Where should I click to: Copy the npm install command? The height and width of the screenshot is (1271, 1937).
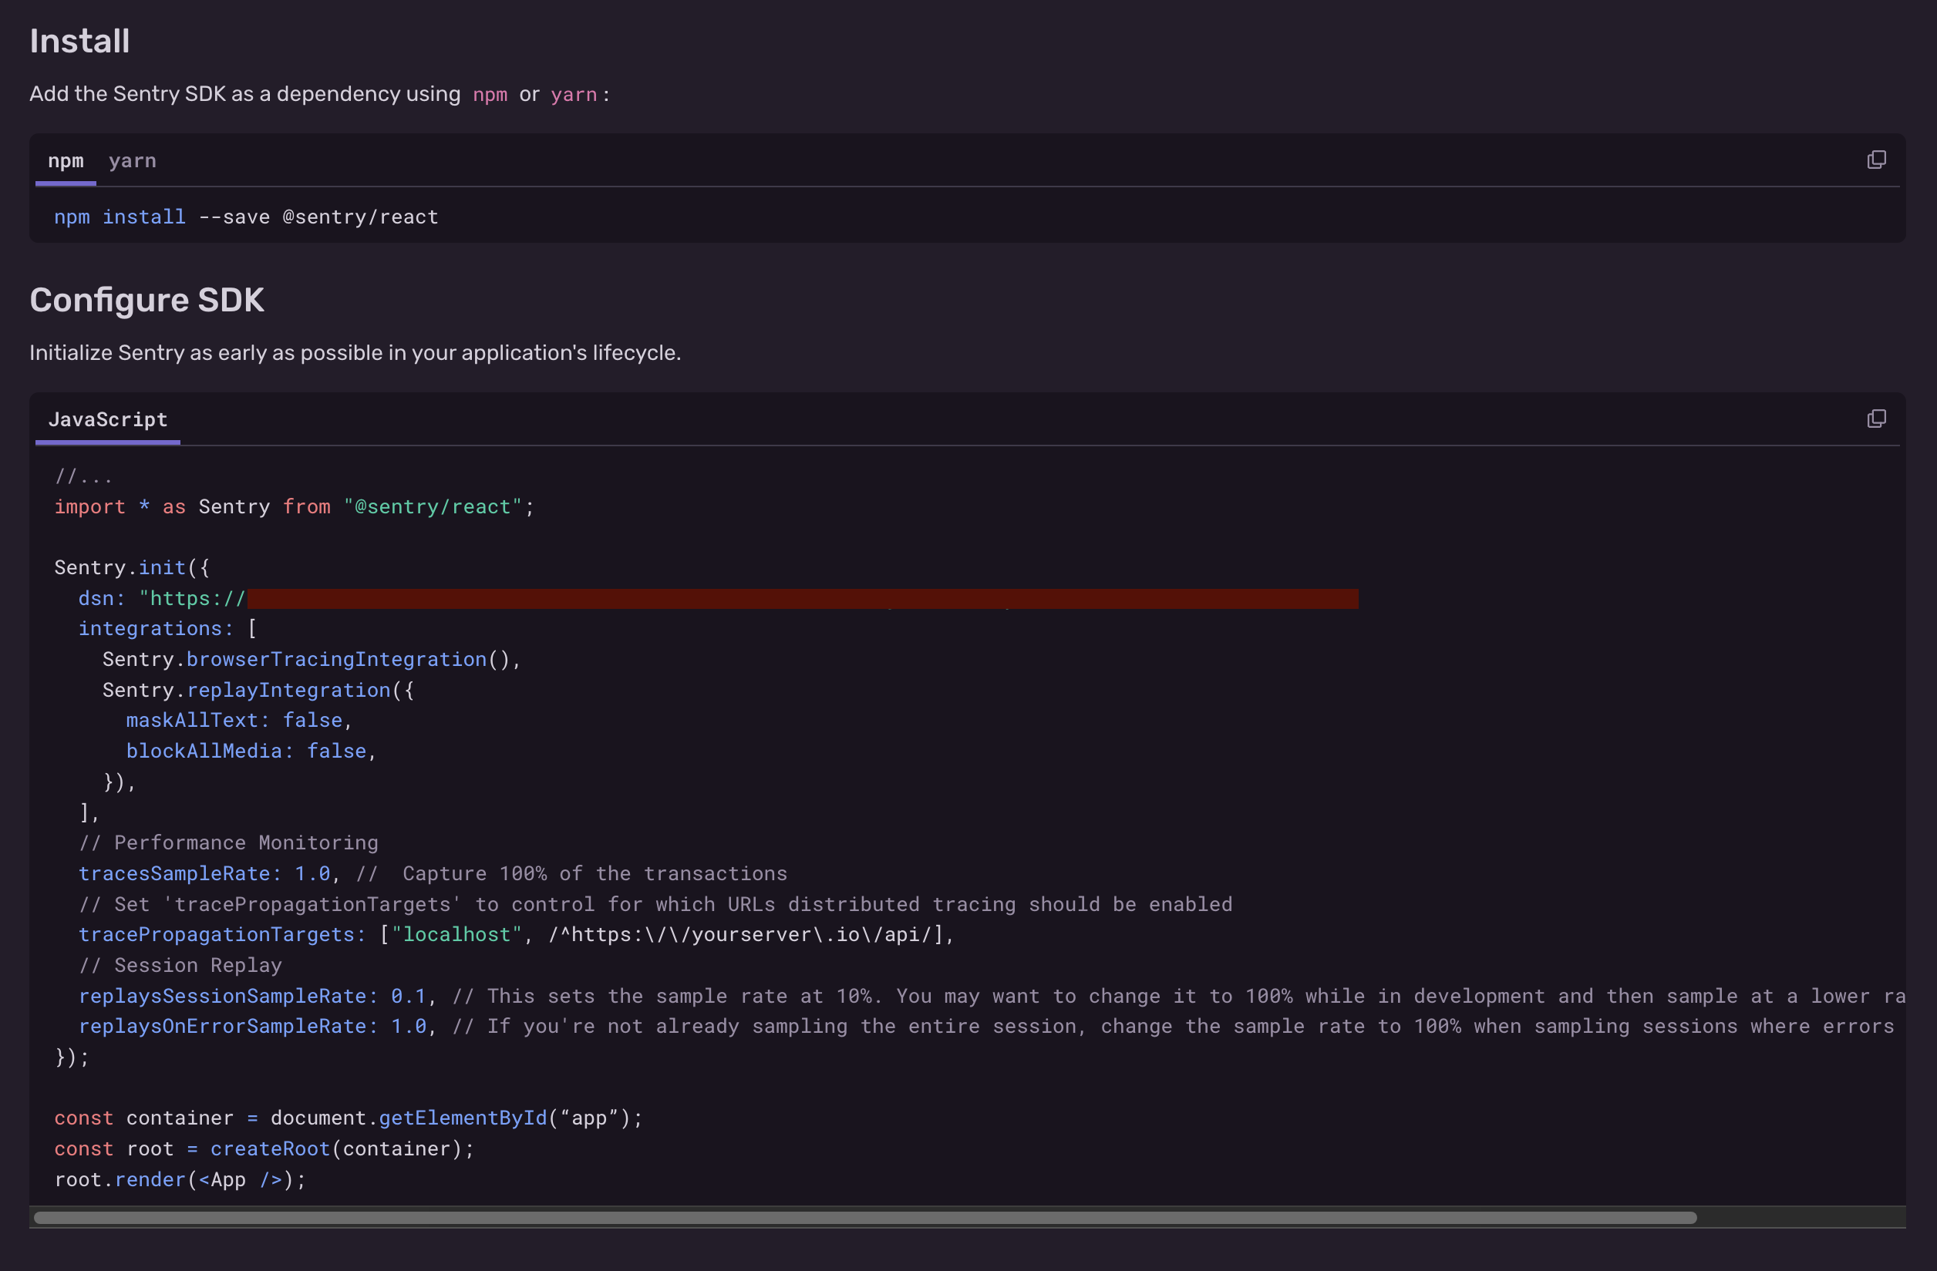pyautogui.click(x=1876, y=160)
